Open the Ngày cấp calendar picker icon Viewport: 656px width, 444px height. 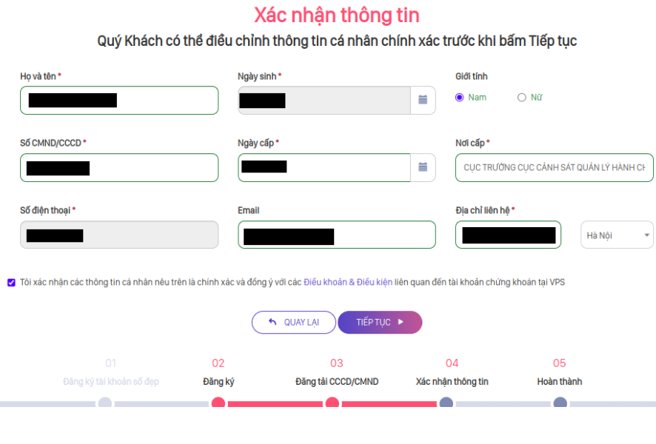(x=423, y=167)
